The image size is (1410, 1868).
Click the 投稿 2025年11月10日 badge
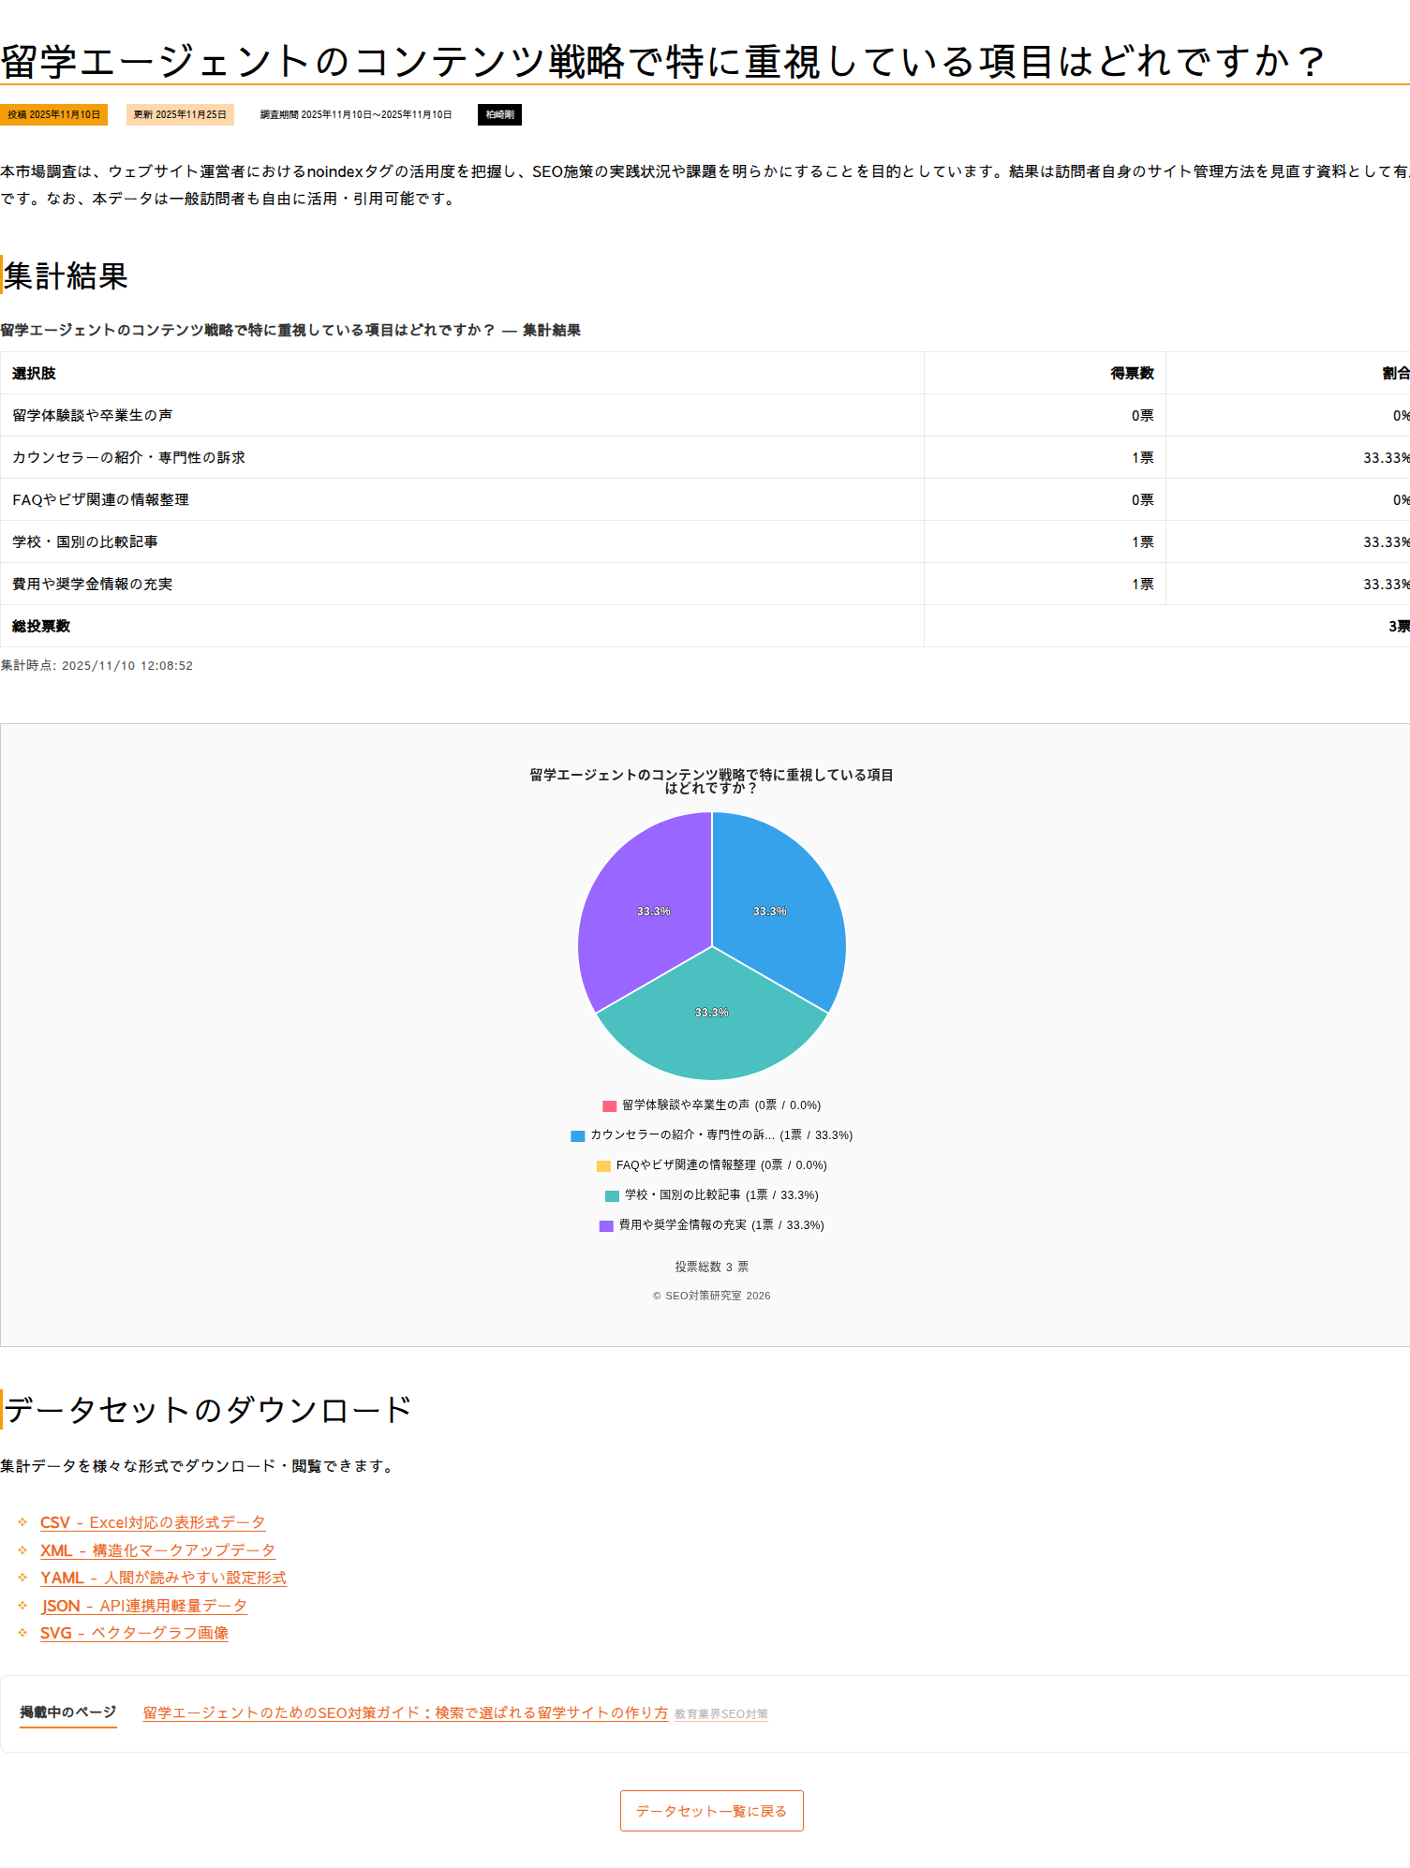coord(53,114)
